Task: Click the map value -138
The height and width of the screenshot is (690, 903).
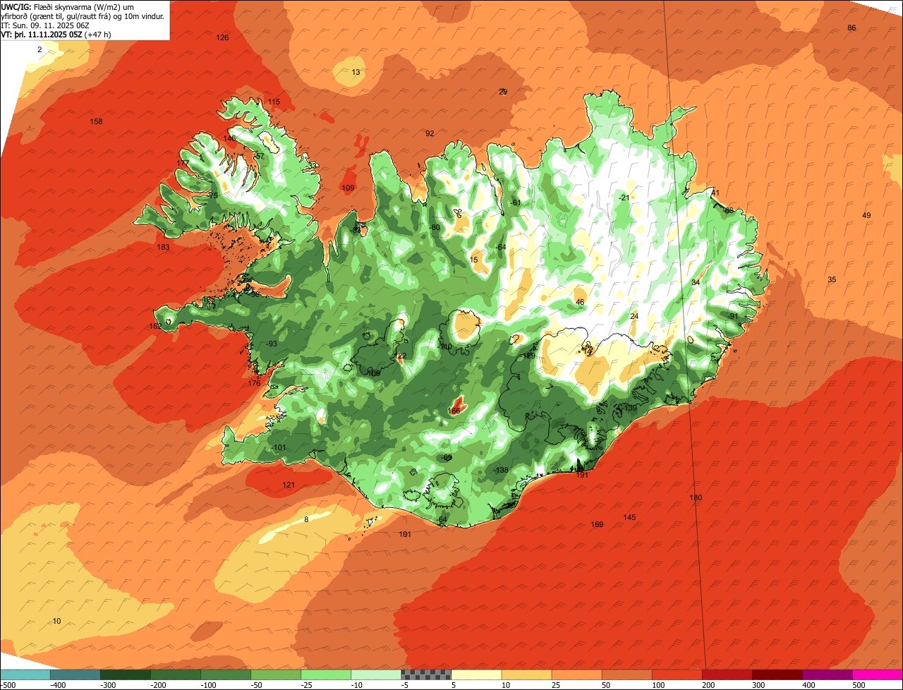Action: tap(500, 470)
